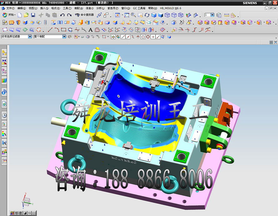The width and height of the screenshot is (278, 216).
Task: Open the Part Navigator sidebar tab
Action: [x=4, y=71]
